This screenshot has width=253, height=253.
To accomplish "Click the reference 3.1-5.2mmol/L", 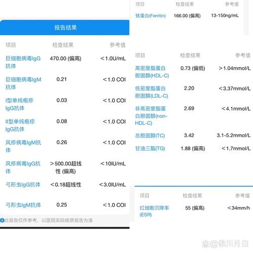I will tap(234, 135).
